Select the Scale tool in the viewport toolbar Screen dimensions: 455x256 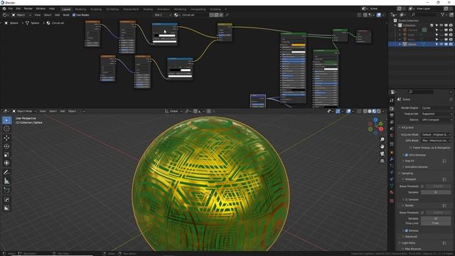pos(6,155)
